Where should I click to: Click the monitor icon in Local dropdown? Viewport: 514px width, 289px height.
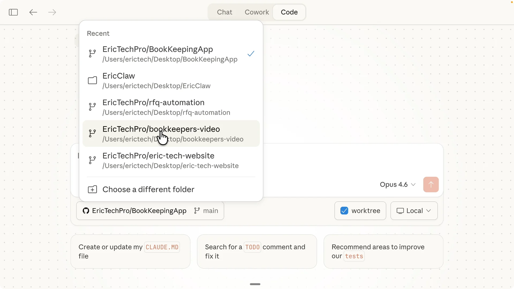400,211
